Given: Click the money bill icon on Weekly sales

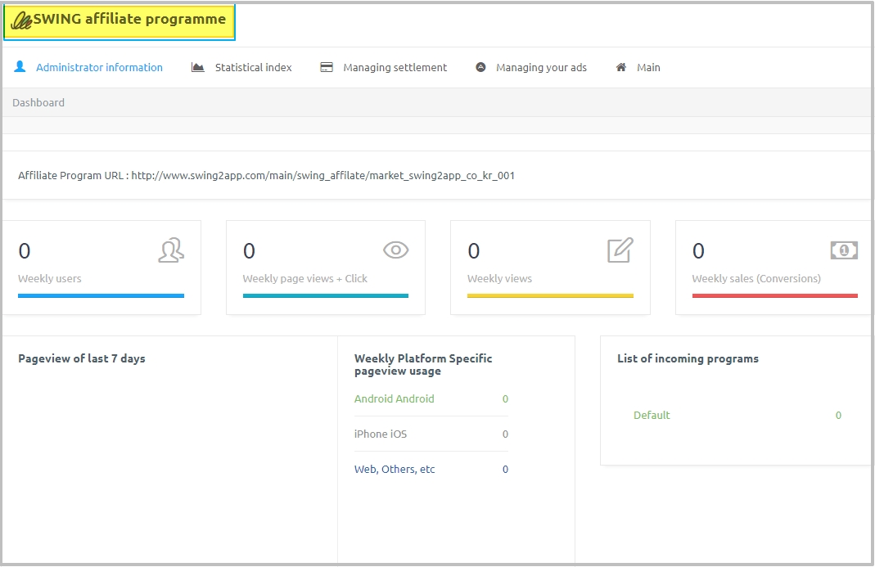Looking at the screenshot, I should pos(844,250).
